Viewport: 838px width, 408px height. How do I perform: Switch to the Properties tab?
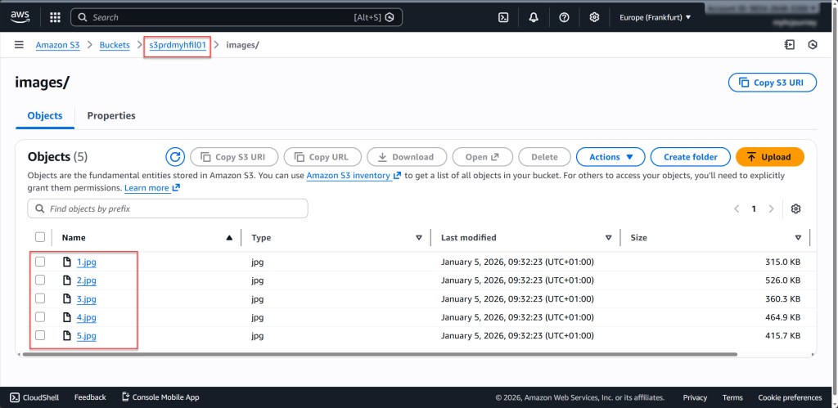pyautogui.click(x=111, y=116)
